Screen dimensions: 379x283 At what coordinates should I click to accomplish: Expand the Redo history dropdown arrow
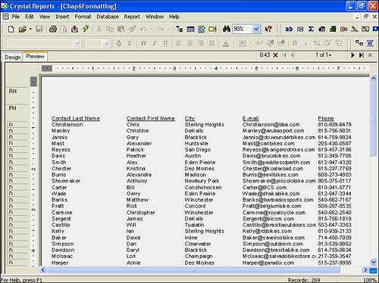click(x=168, y=29)
